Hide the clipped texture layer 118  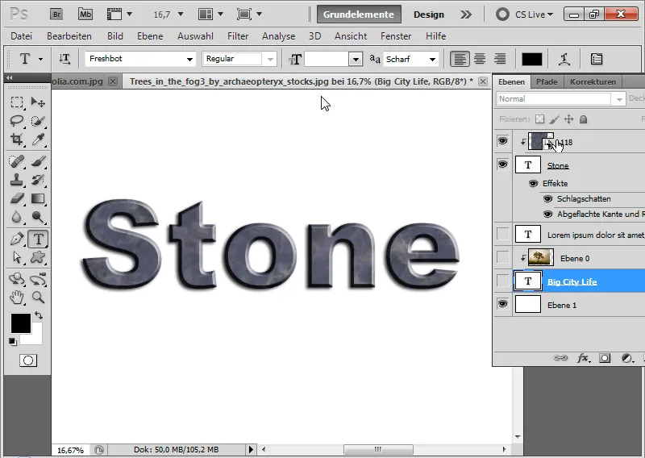tap(502, 142)
